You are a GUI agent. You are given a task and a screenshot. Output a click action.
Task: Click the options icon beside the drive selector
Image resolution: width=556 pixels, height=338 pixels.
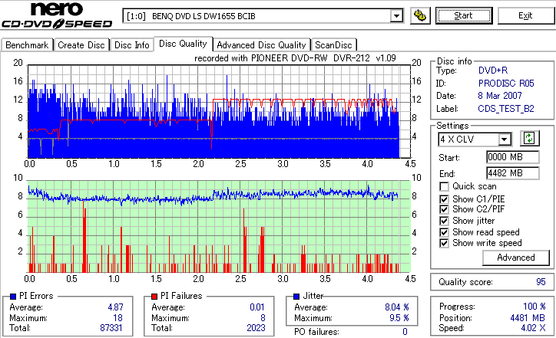pos(420,15)
